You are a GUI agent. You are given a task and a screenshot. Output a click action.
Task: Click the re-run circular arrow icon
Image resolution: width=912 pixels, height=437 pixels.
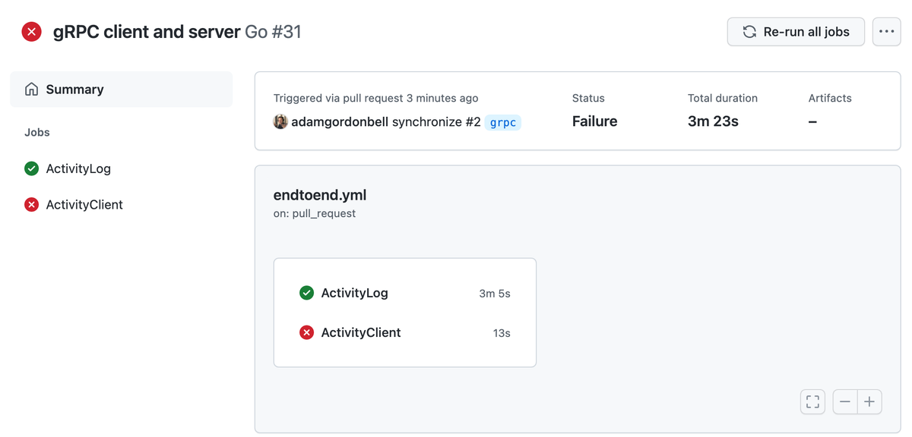pyautogui.click(x=749, y=32)
